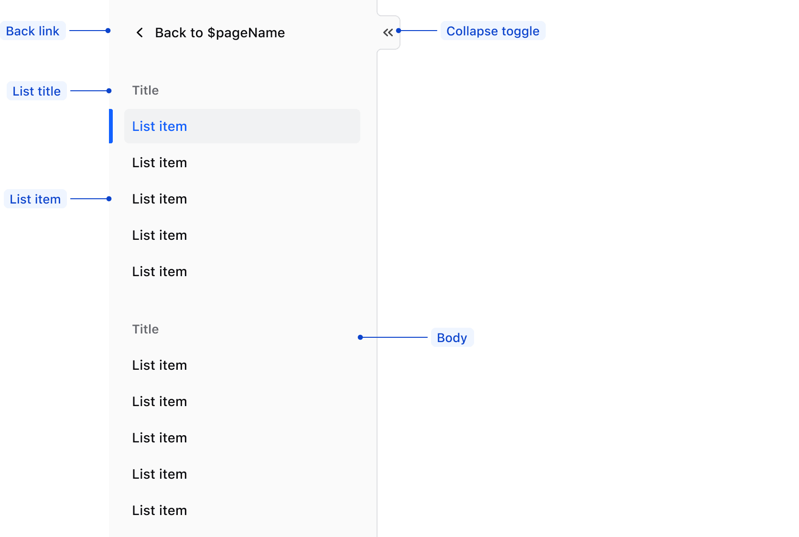799x537 pixels.
Task: Select the highlighted blue List item
Action: (242, 126)
